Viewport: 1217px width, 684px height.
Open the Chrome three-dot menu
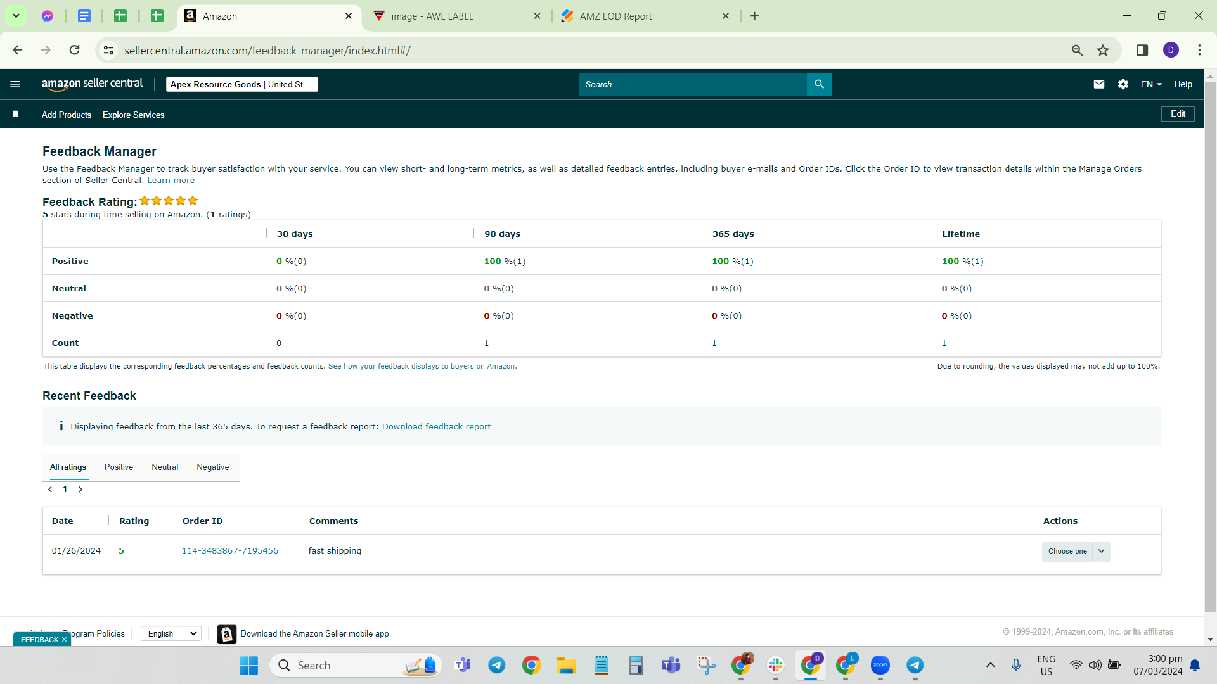[x=1199, y=50]
